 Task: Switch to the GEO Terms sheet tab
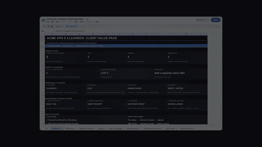[170, 128]
